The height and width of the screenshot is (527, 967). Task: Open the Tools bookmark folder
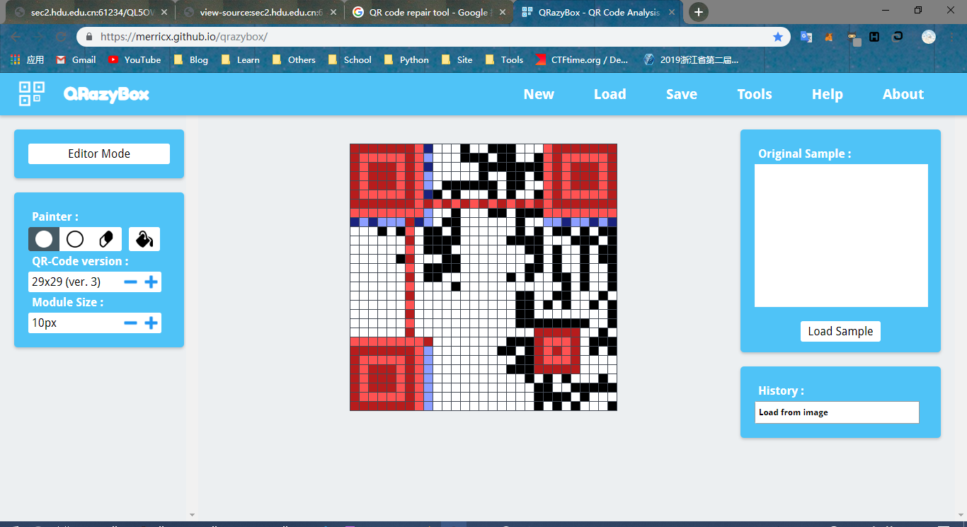[x=504, y=60]
